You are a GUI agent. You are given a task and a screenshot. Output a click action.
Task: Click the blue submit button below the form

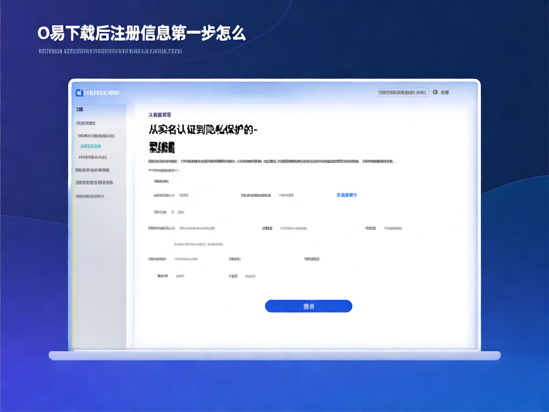tap(308, 306)
